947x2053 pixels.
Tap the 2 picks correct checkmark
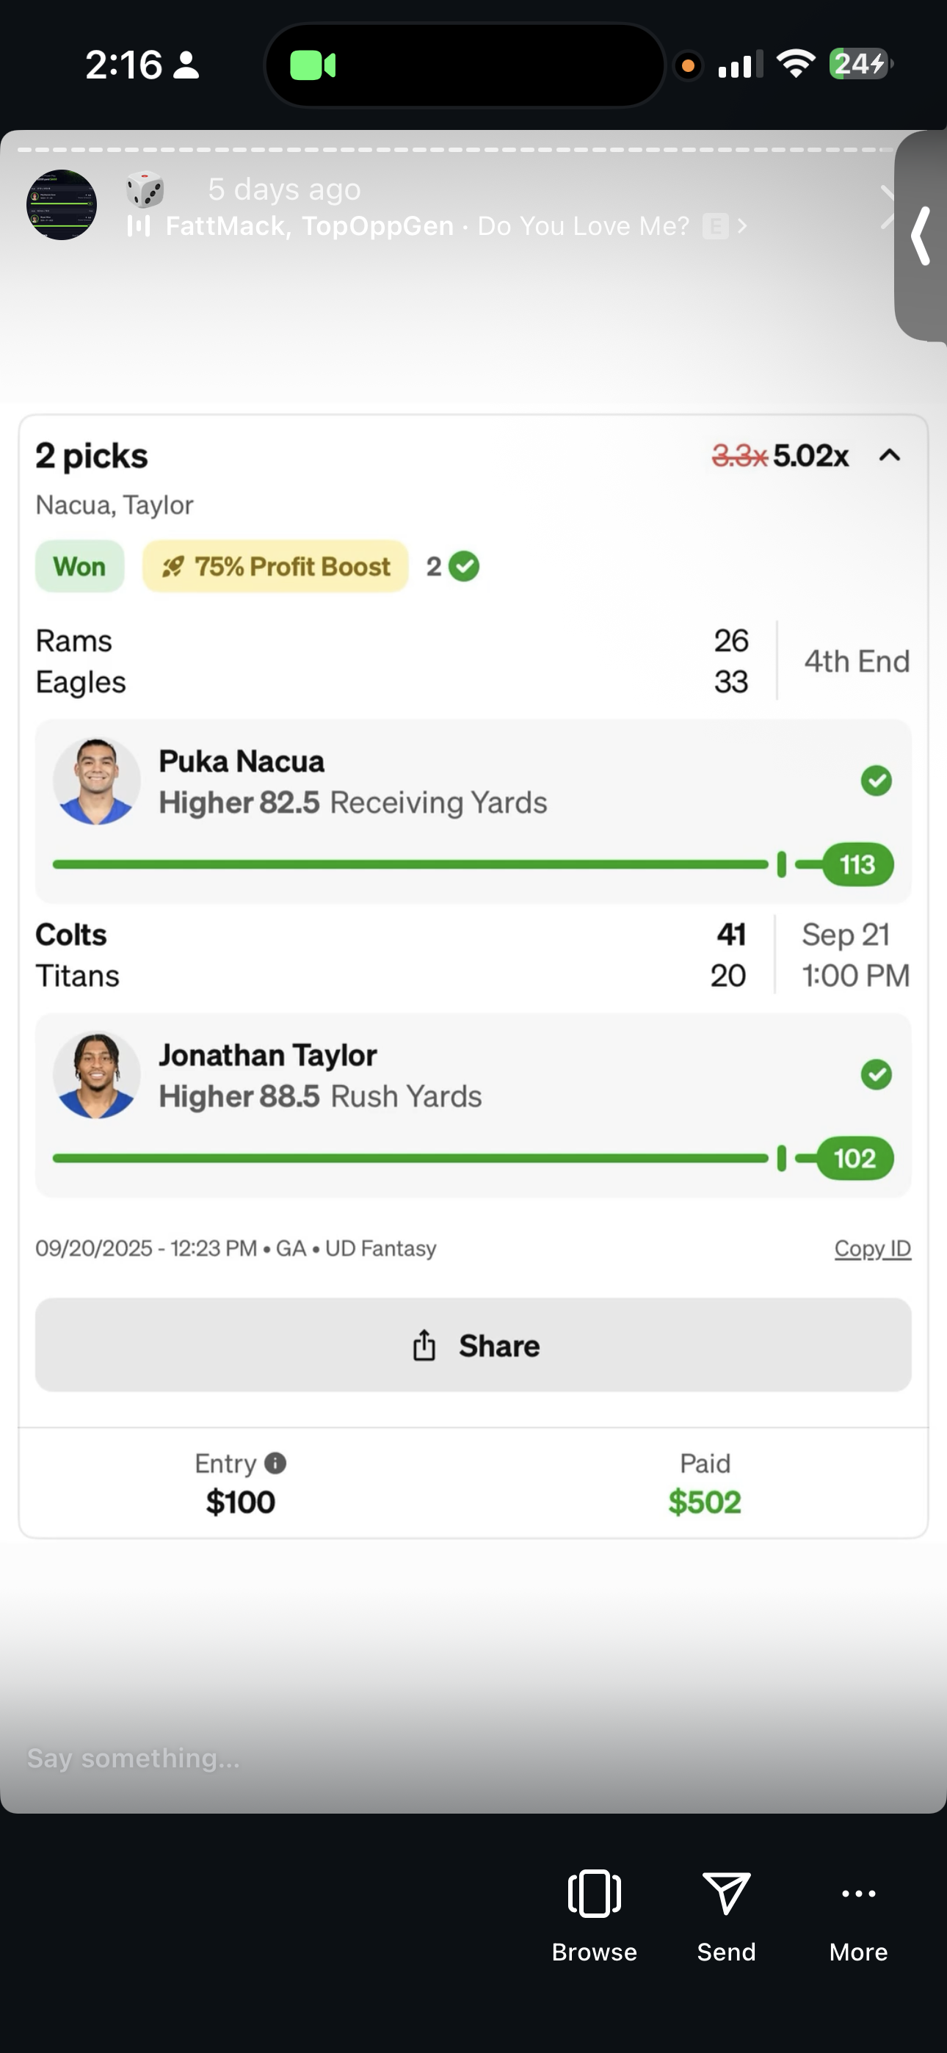tap(464, 567)
